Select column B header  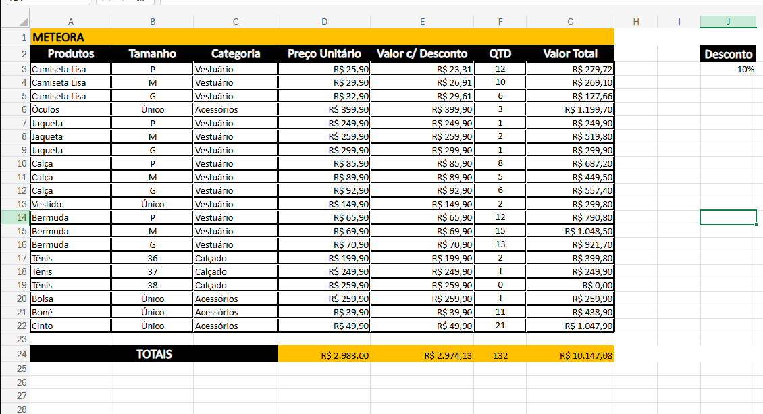point(153,22)
